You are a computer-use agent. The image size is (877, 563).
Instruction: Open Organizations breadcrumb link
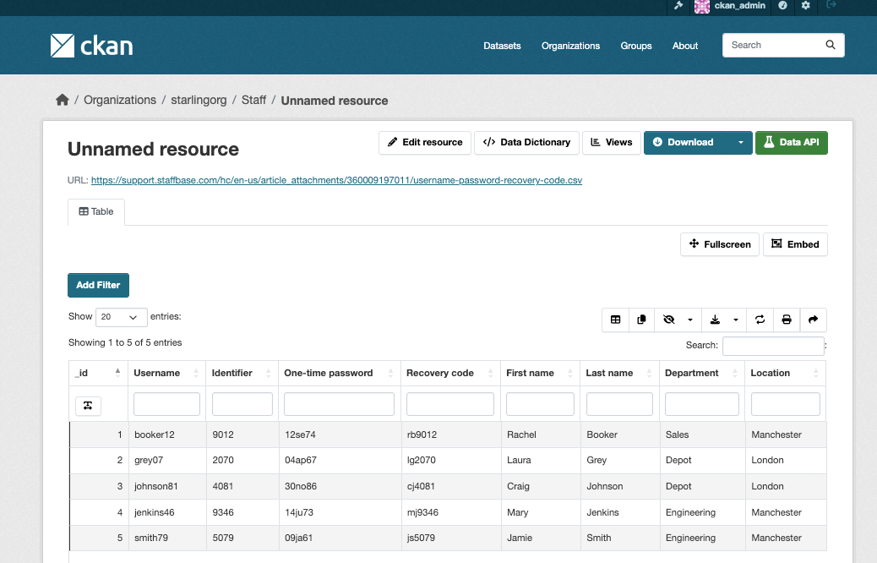click(120, 101)
